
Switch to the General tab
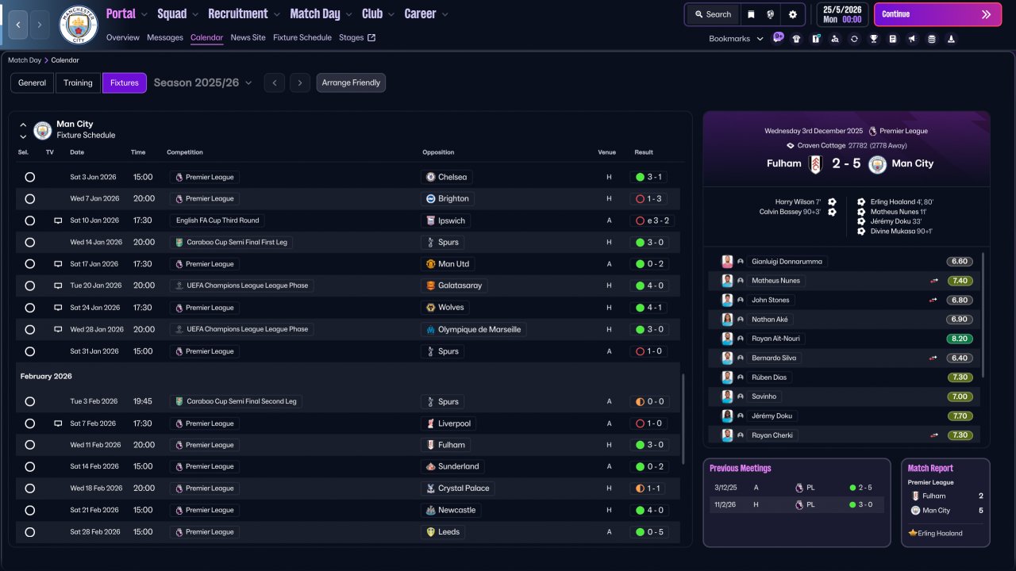33,82
